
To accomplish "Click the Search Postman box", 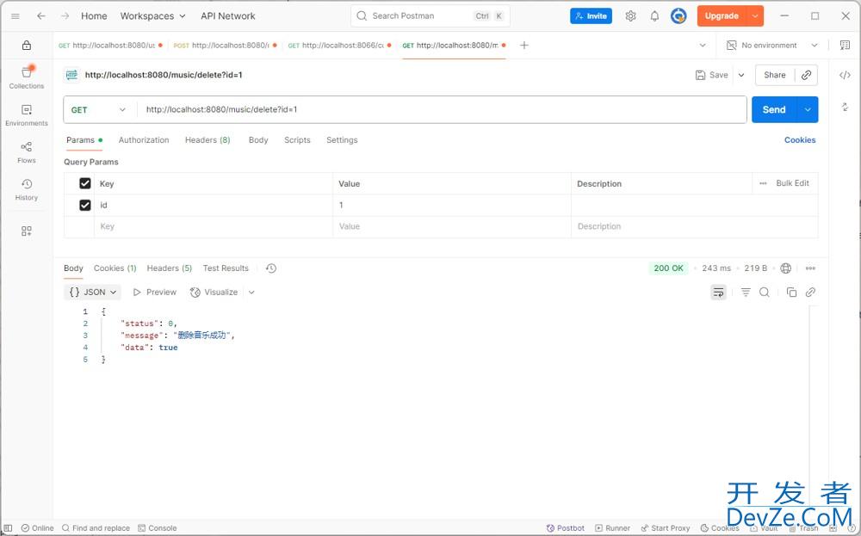I will pos(430,15).
